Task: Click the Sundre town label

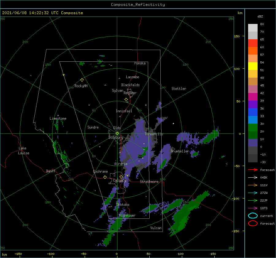Action: (93, 127)
